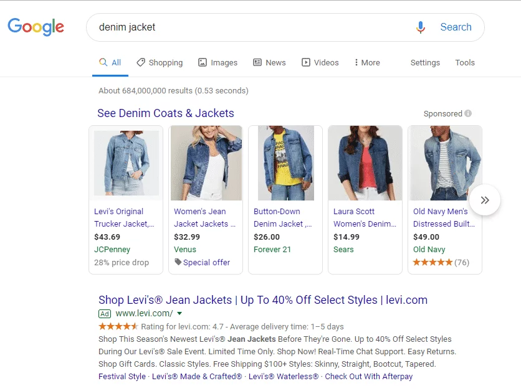The image size is (521, 391).
Task: Click the Venus jean jacket product image
Action: pyautogui.click(x=206, y=163)
